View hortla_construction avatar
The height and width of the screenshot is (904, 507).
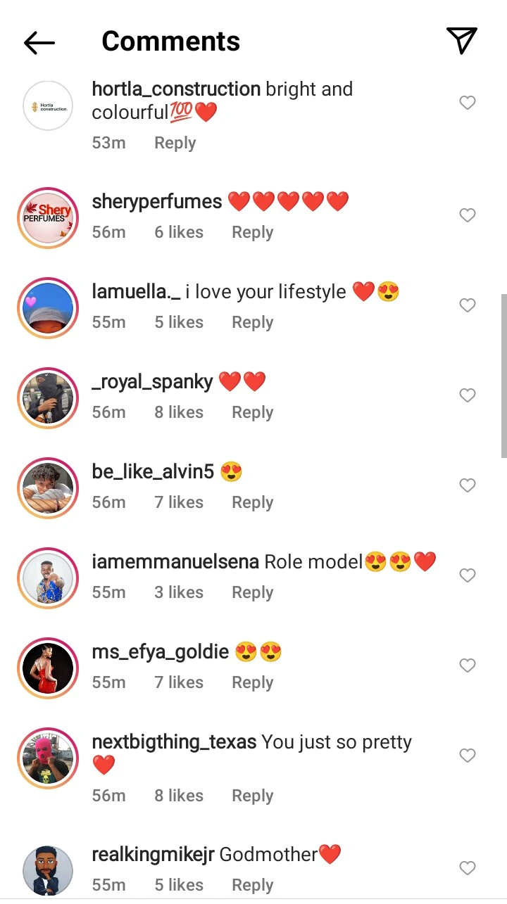[48, 106]
